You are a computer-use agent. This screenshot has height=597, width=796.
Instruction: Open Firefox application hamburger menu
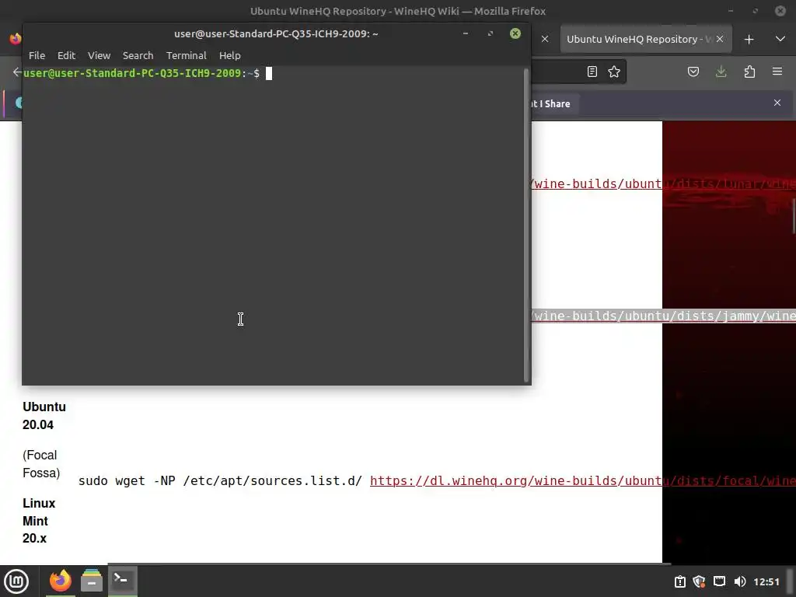[777, 72]
